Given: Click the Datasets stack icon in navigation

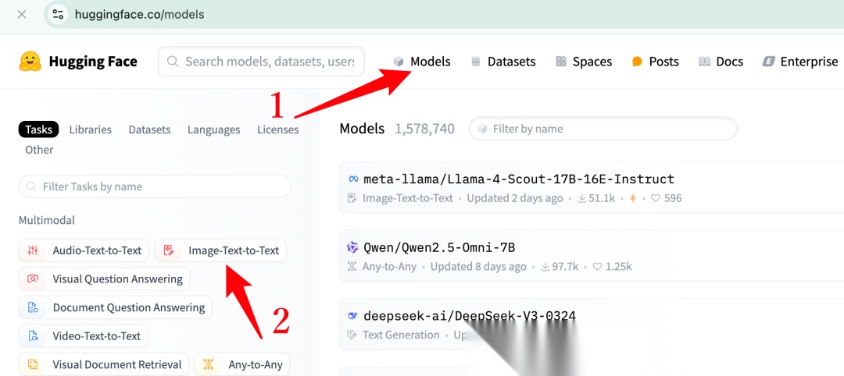Looking at the screenshot, I should [475, 62].
